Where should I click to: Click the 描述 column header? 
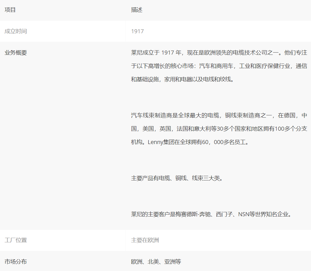pyautogui.click(x=137, y=10)
